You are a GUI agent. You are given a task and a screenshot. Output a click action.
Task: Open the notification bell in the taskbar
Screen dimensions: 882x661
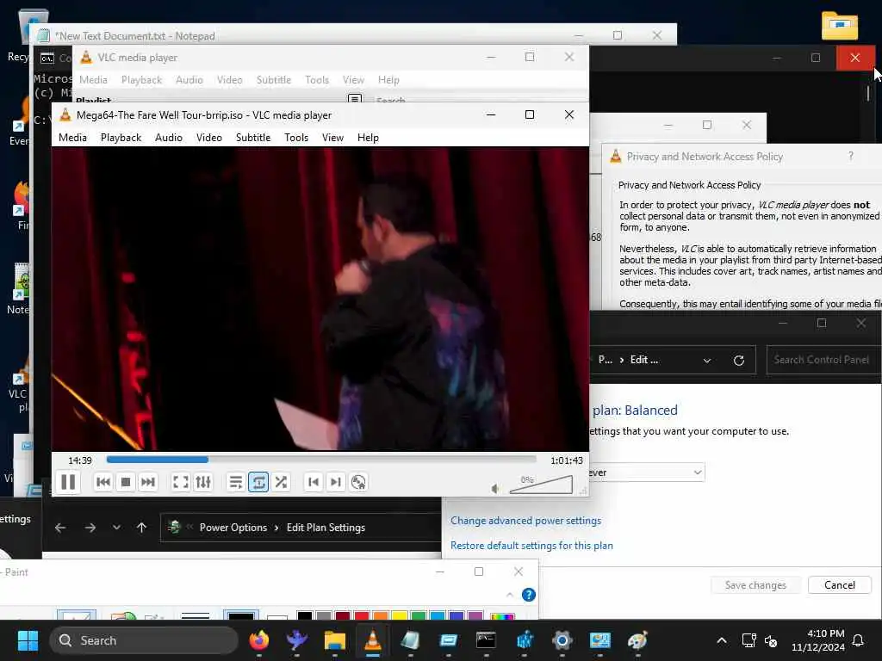(x=859, y=640)
